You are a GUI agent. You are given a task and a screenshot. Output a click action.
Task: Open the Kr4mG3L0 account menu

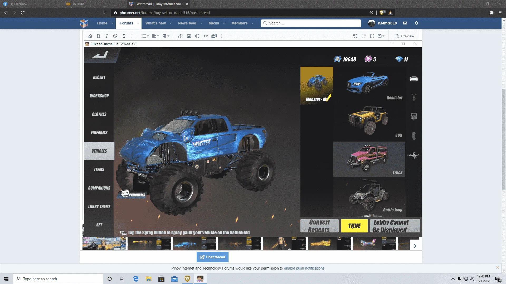click(x=382, y=23)
